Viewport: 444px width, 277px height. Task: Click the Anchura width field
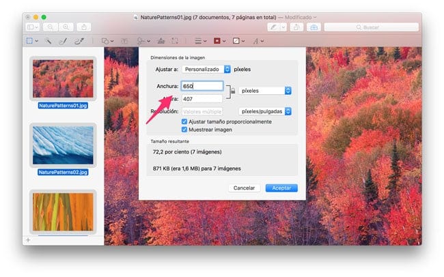pos(202,86)
